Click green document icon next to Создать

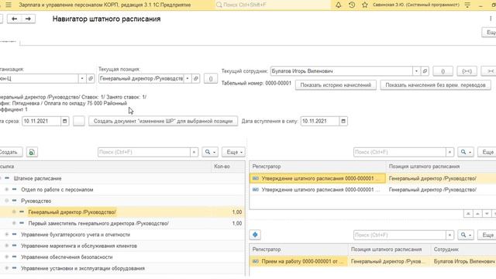point(32,152)
